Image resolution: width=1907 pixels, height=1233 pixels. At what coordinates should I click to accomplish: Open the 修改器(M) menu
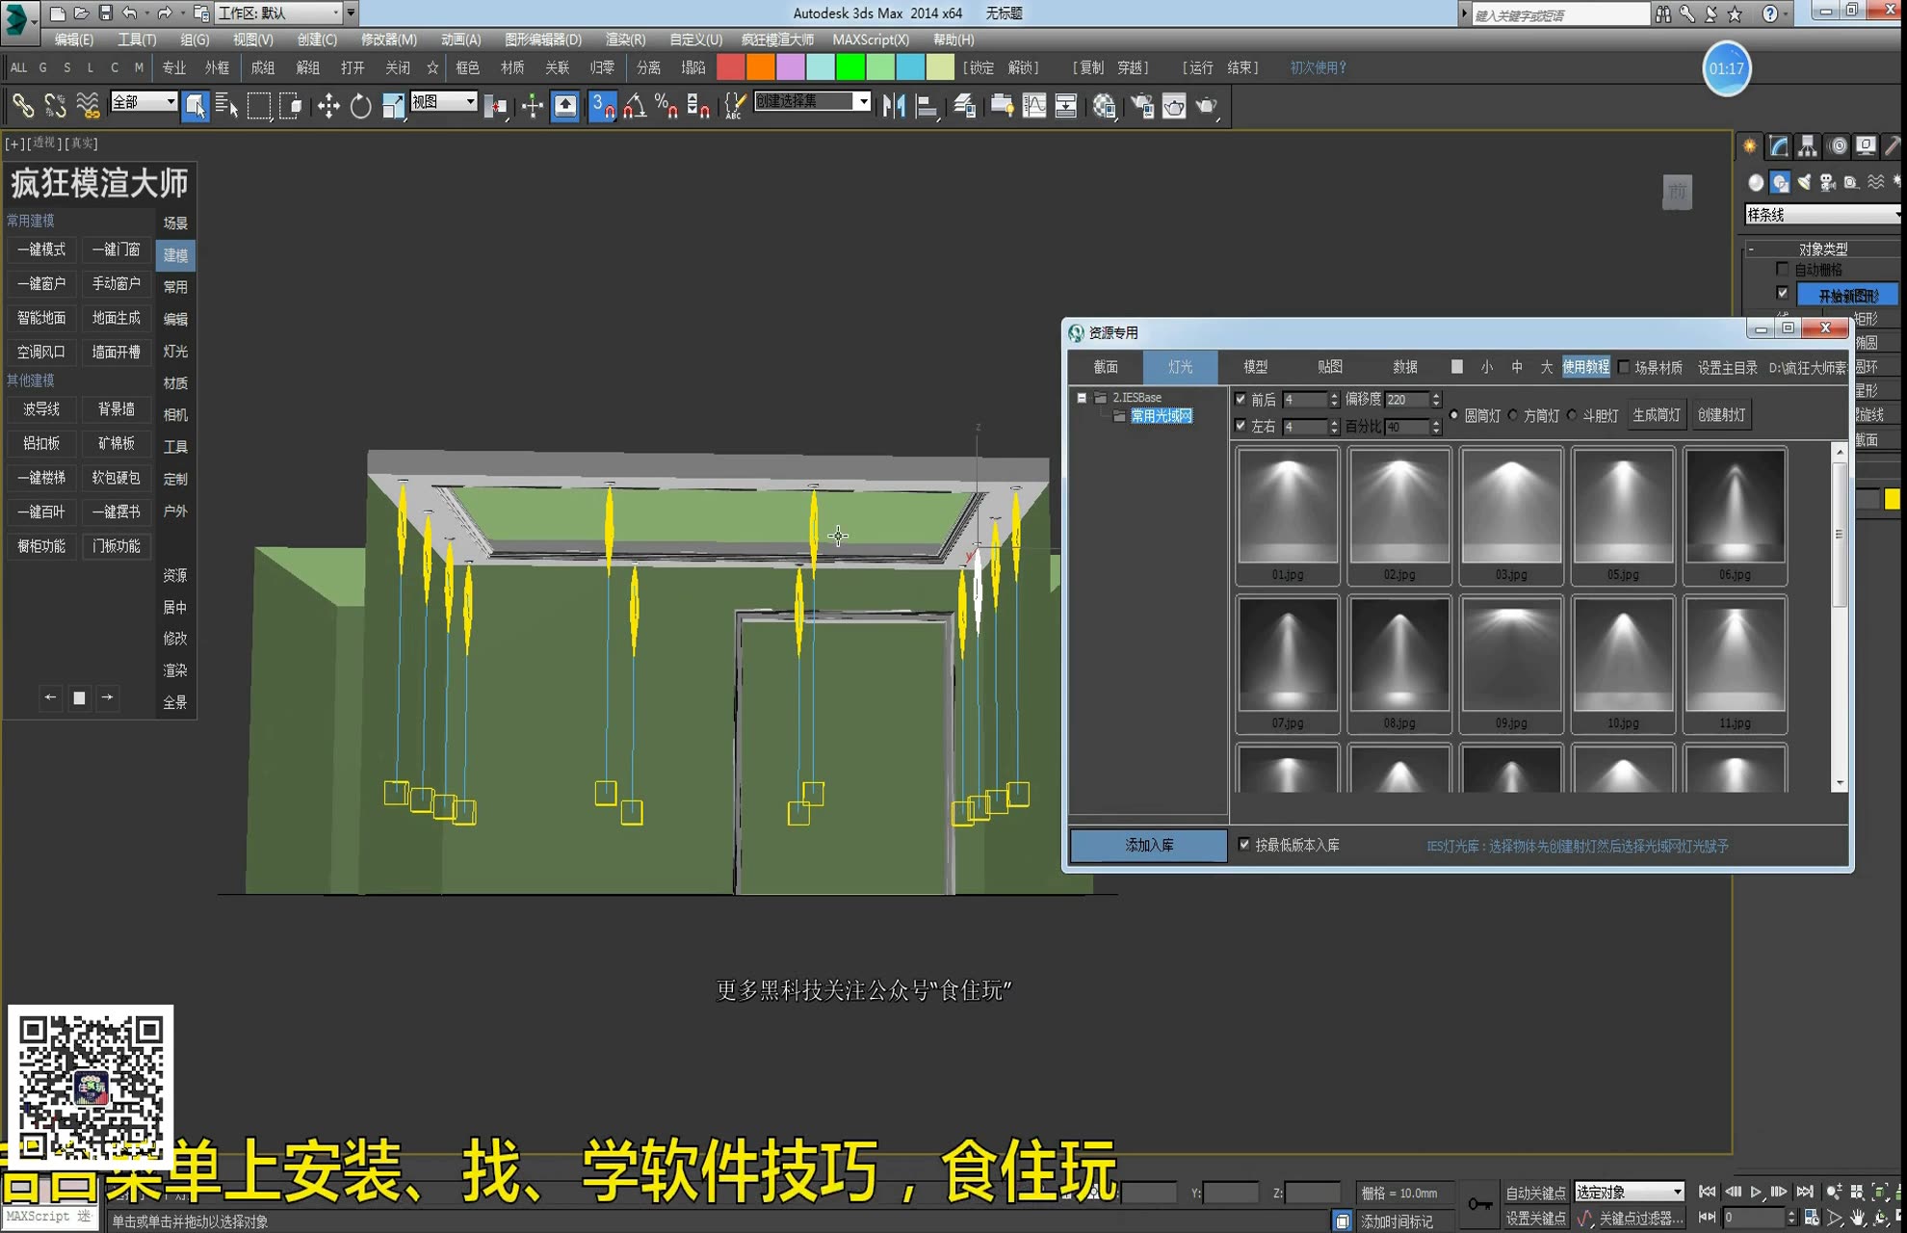[x=388, y=39]
